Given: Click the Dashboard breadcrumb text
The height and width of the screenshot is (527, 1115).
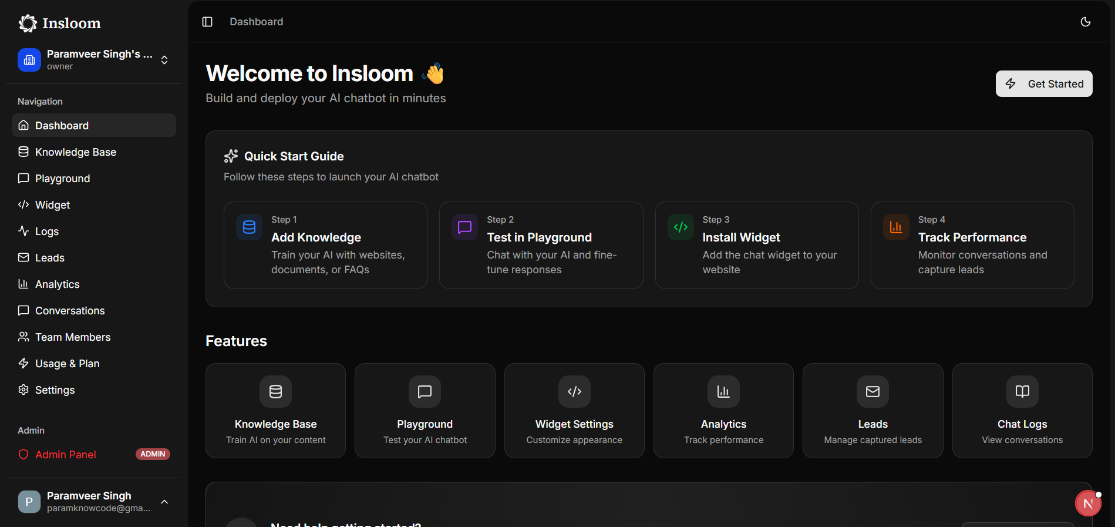Looking at the screenshot, I should [x=256, y=22].
